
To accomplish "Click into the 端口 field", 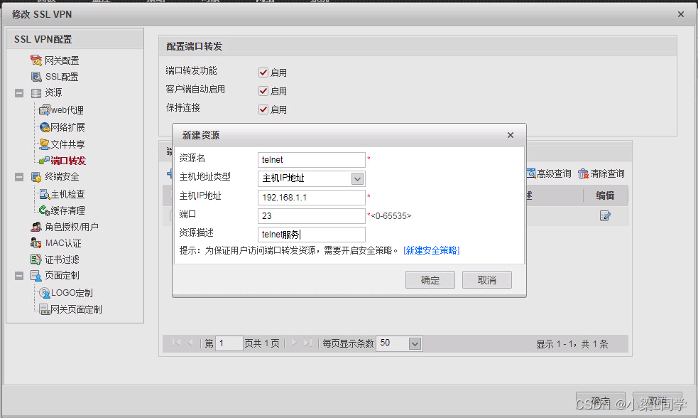I will 312,215.
